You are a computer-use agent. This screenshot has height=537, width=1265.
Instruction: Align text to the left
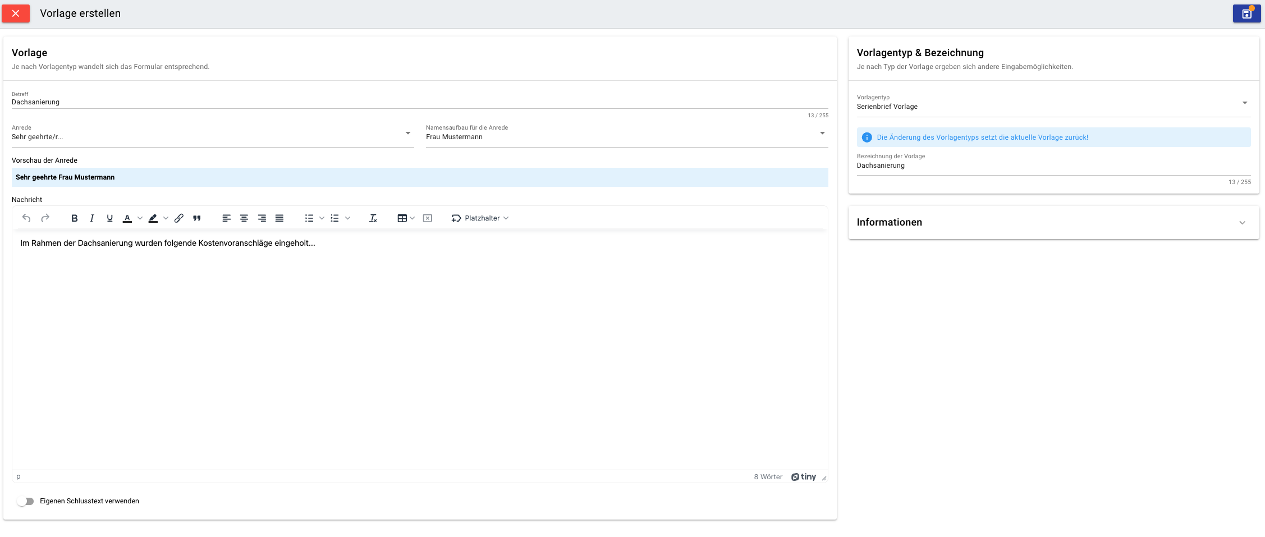point(227,218)
